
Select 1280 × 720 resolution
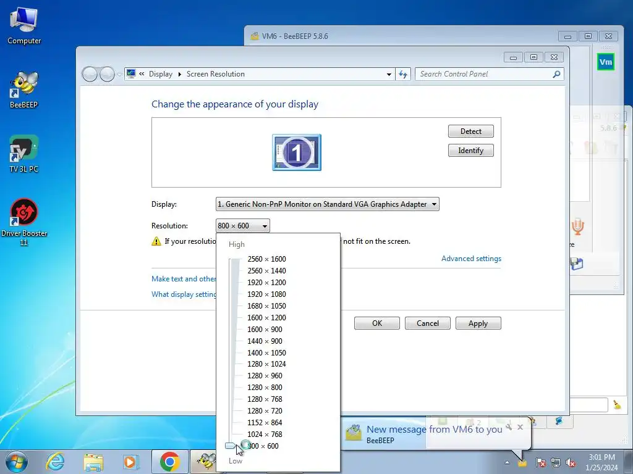click(265, 410)
